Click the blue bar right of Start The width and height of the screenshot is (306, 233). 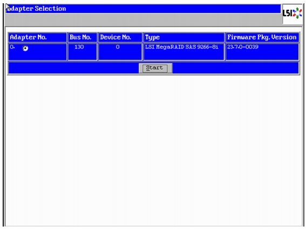click(x=235, y=68)
